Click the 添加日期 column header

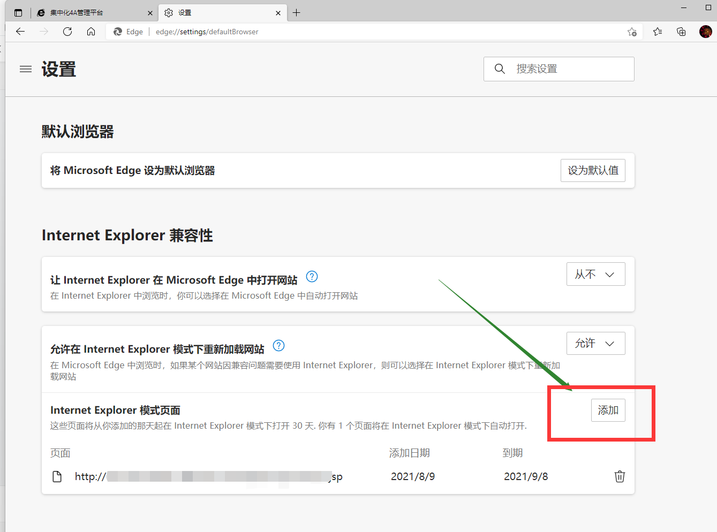click(409, 453)
